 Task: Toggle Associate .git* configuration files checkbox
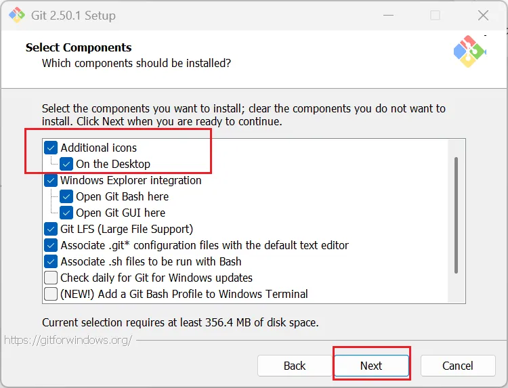coord(51,245)
